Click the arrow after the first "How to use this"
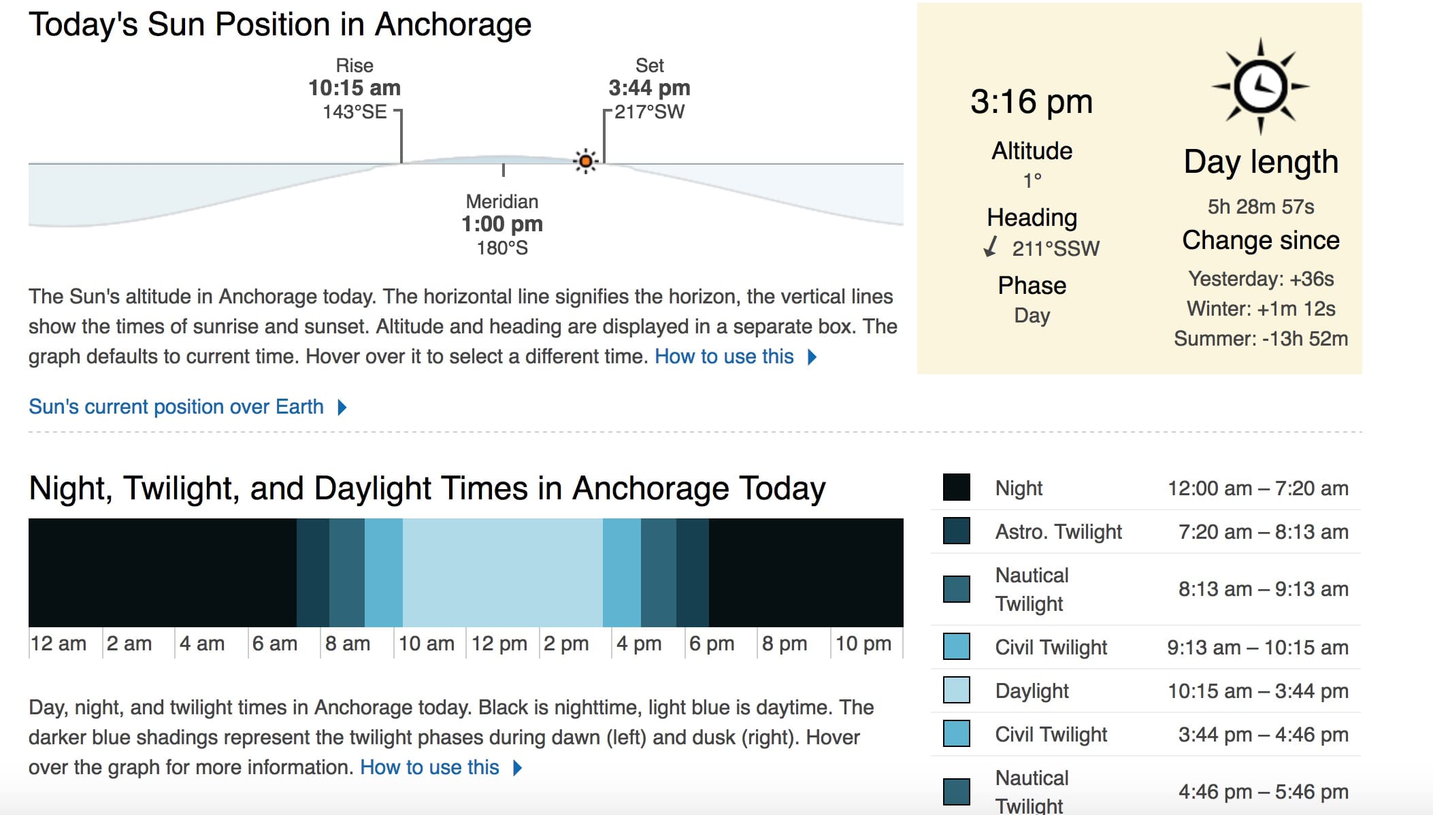Screen dimensions: 1433x815 [x=812, y=357]
